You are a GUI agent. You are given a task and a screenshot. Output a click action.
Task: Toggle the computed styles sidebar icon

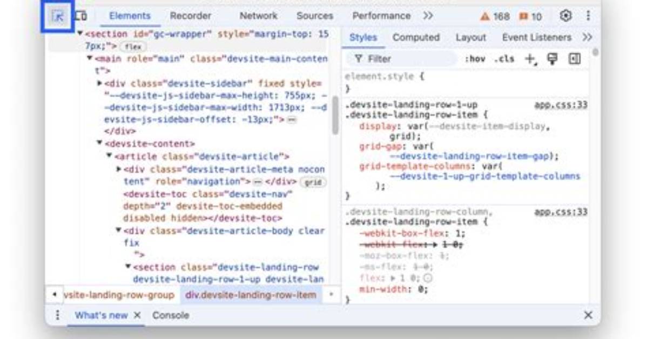(x=574, y=59)
